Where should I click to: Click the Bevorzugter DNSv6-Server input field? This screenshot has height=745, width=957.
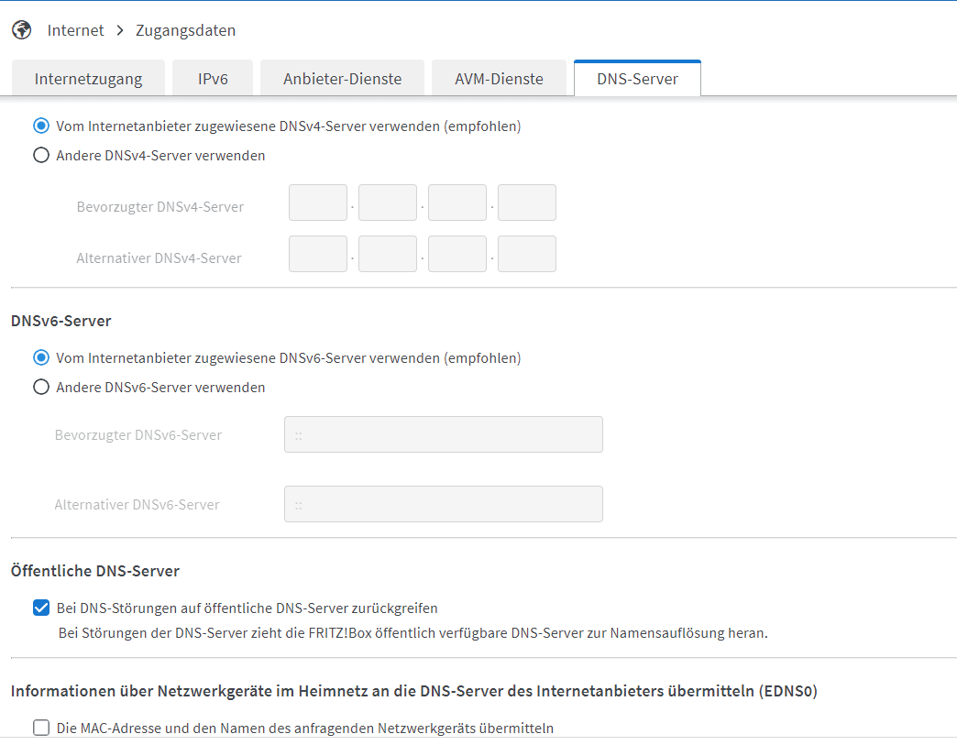click(x=444, y=434)
